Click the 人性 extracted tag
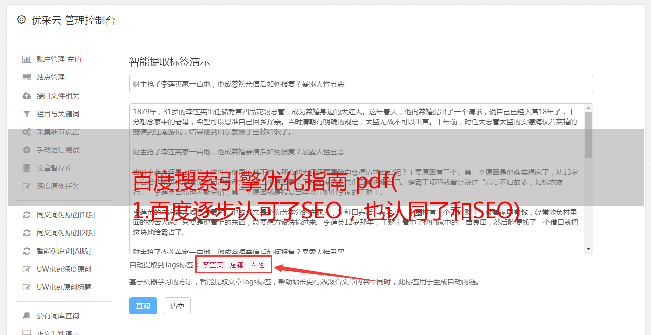651x335 pixels. 257,265
